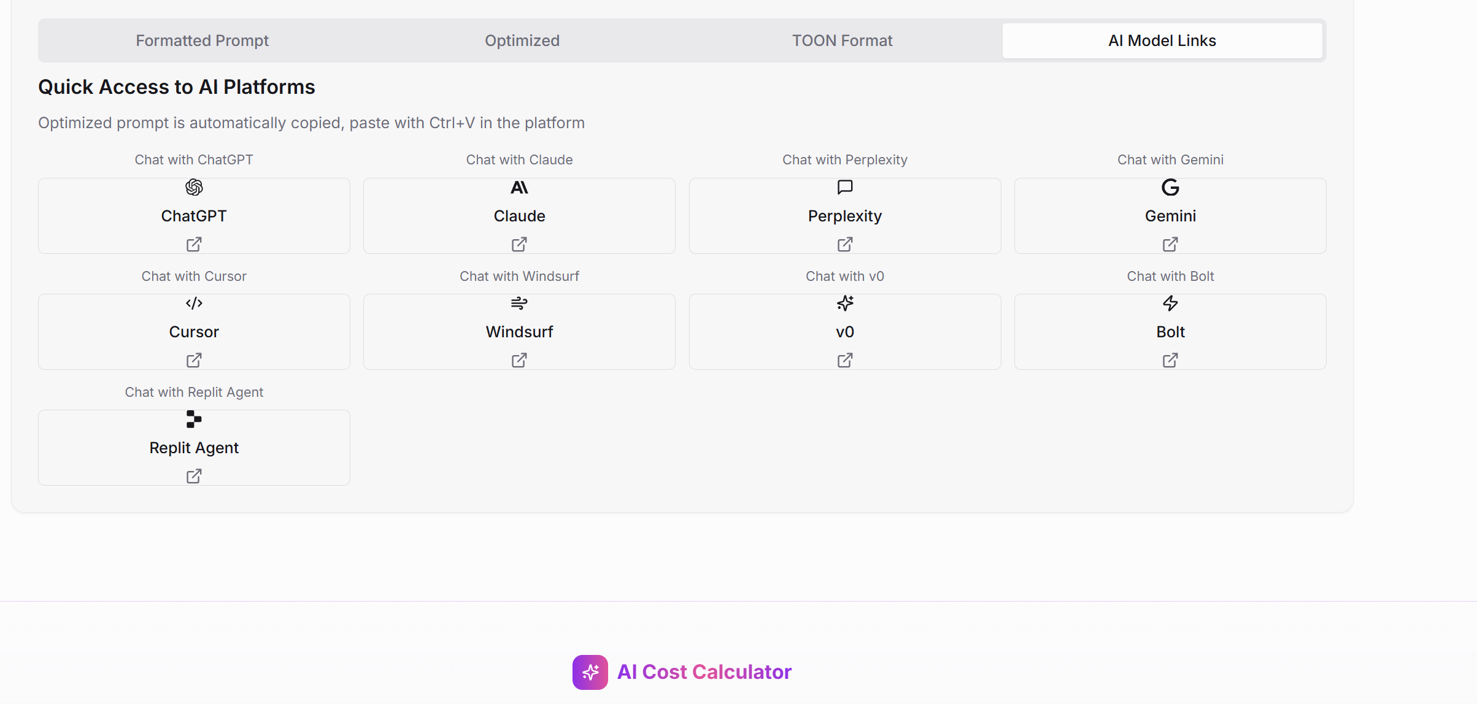Select the AI Model Links tab
The image size is (1477, 704).
[x=1162, y=40]
